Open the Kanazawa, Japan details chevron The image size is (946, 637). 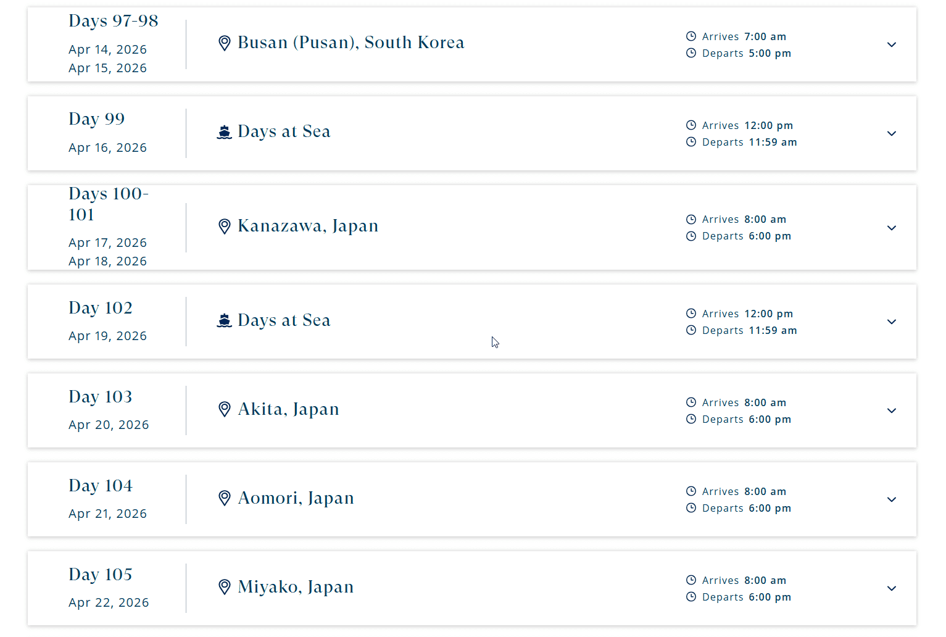[892, 228]
